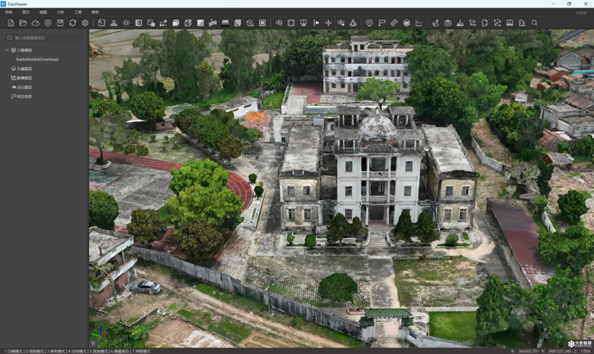
Task: Click the new file icon in toolbar
Action: (x=11, y=23)
